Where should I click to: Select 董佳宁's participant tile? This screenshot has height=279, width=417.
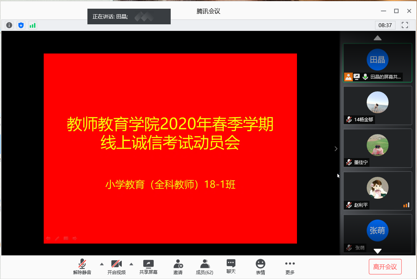pyautogui.click(x=377, y=148)
